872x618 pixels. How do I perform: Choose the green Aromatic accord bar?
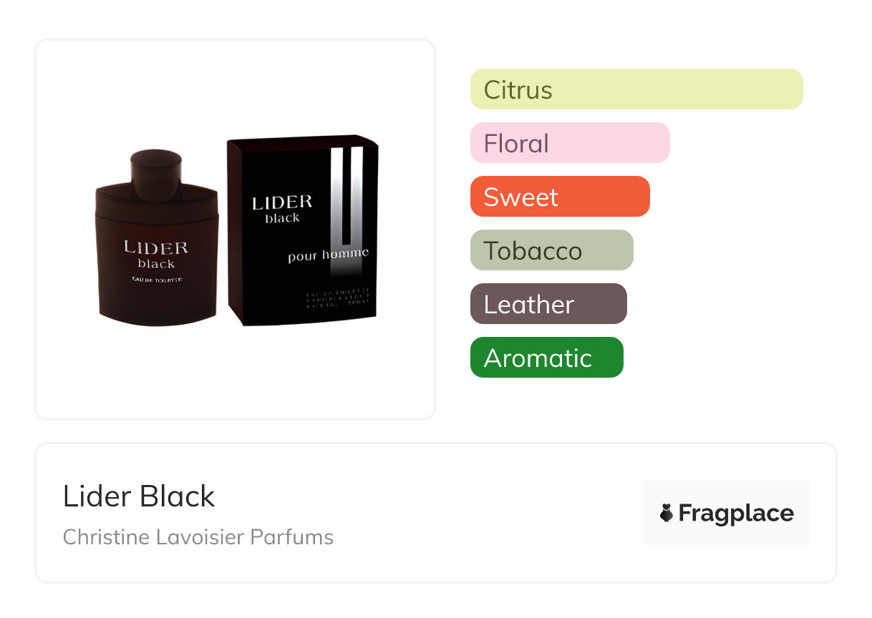coord(546,358)
